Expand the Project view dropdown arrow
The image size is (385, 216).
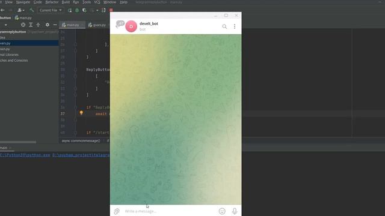tap(6, 25)
